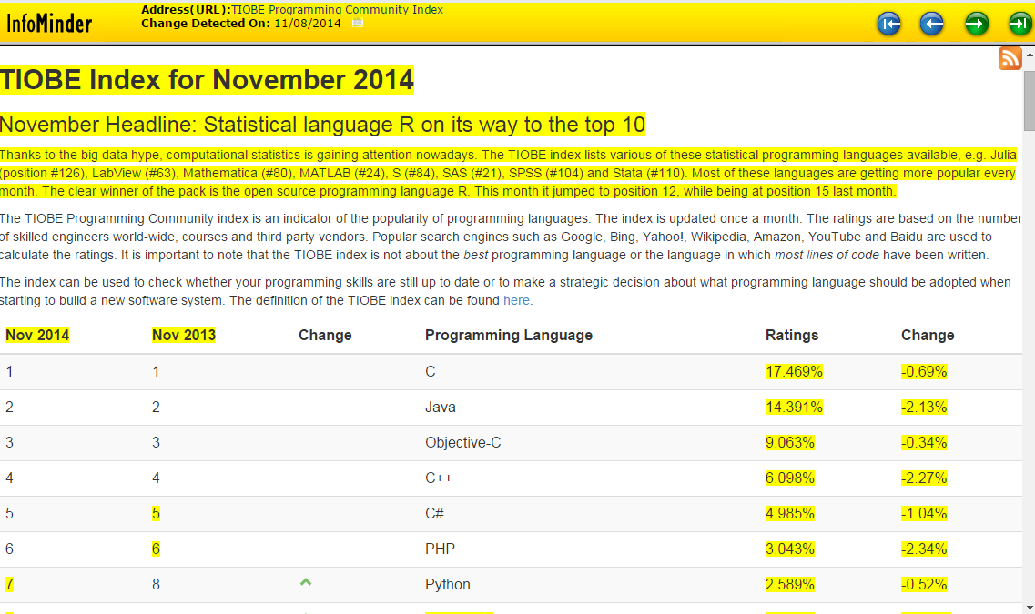
Task: Open the TIOBE Programming Community Index link
Action: coord(338,10)
